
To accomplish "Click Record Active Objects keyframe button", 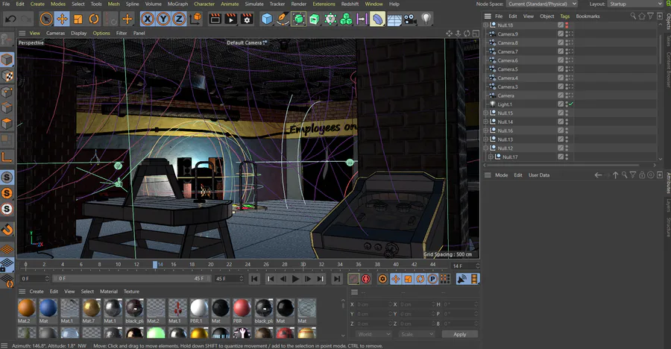I will pos(353,279).
